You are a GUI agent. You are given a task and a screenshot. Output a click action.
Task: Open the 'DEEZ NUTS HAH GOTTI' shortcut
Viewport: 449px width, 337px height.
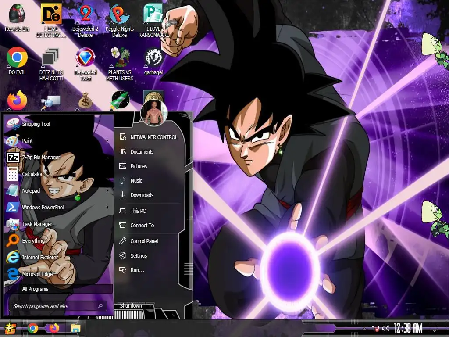[x=51, y=65]
